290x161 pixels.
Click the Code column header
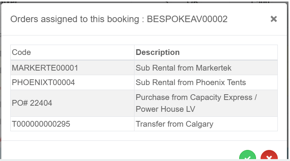click(x=21, y=52)
